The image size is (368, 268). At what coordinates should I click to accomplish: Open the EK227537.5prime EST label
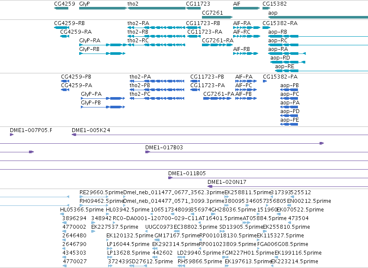tap(115, 227)
